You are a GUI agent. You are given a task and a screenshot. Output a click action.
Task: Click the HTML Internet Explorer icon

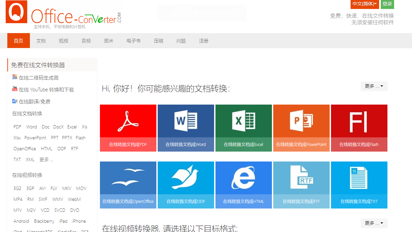(243, 178)
